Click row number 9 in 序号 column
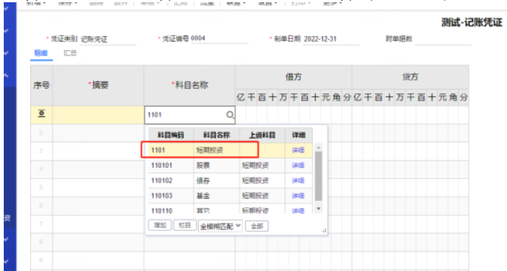Screen dimensions: 507x271 tap(41, 260)
